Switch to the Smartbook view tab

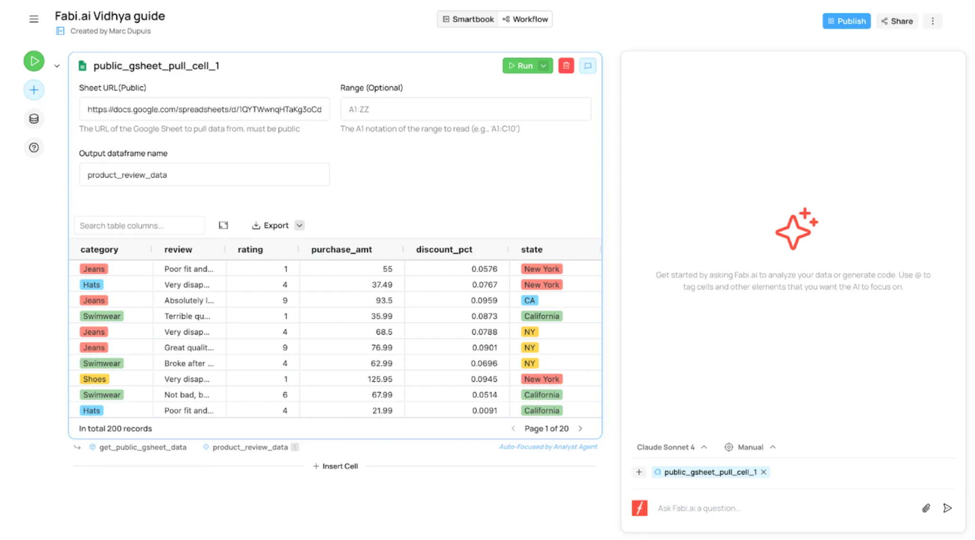tap(468, 19)
